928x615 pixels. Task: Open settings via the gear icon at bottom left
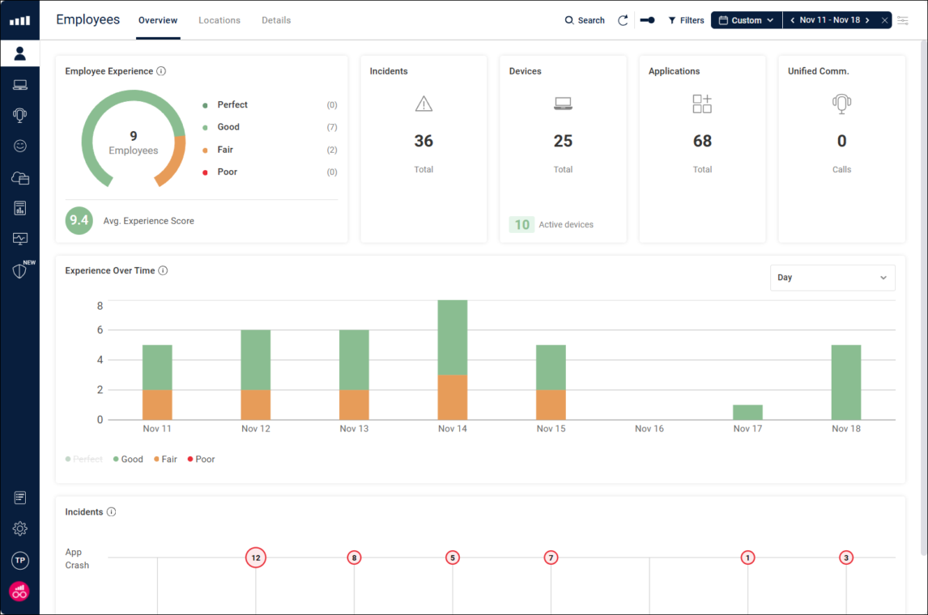pos(20,528)
